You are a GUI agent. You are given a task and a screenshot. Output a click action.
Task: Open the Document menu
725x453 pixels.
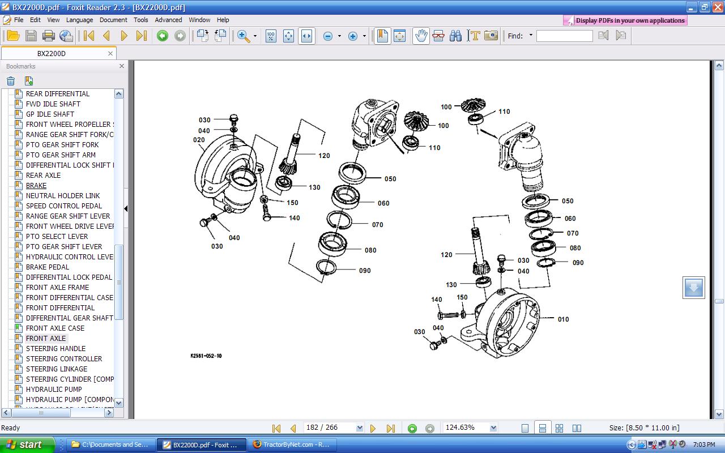point(113,20)
